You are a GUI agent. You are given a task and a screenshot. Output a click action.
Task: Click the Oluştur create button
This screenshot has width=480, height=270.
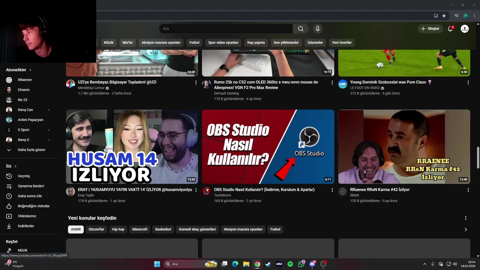430,29
